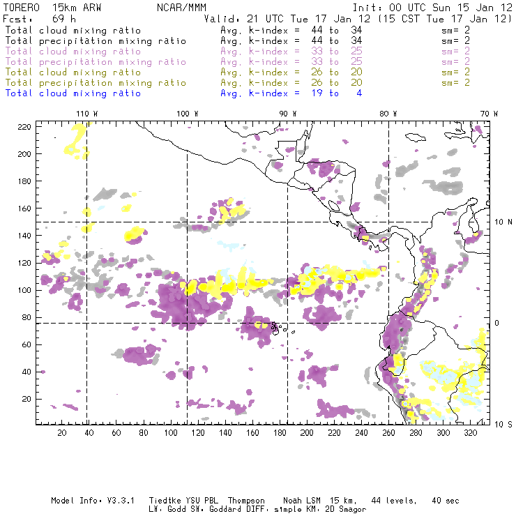Click the "260" tick on the horizontal axis
The image size is (516, 516).
coord(388,433)
